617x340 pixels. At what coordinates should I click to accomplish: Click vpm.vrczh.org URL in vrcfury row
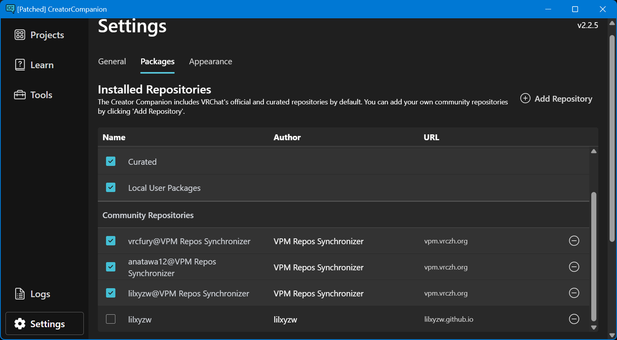(x=446, y=241)
